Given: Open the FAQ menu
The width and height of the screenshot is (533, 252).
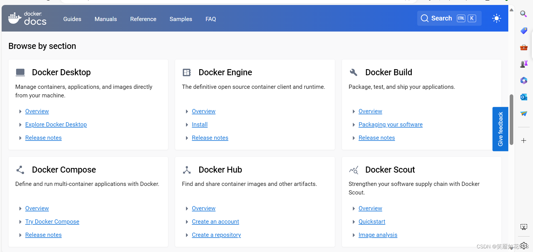Looking at the screenshot, I should [x=211, y=19].
